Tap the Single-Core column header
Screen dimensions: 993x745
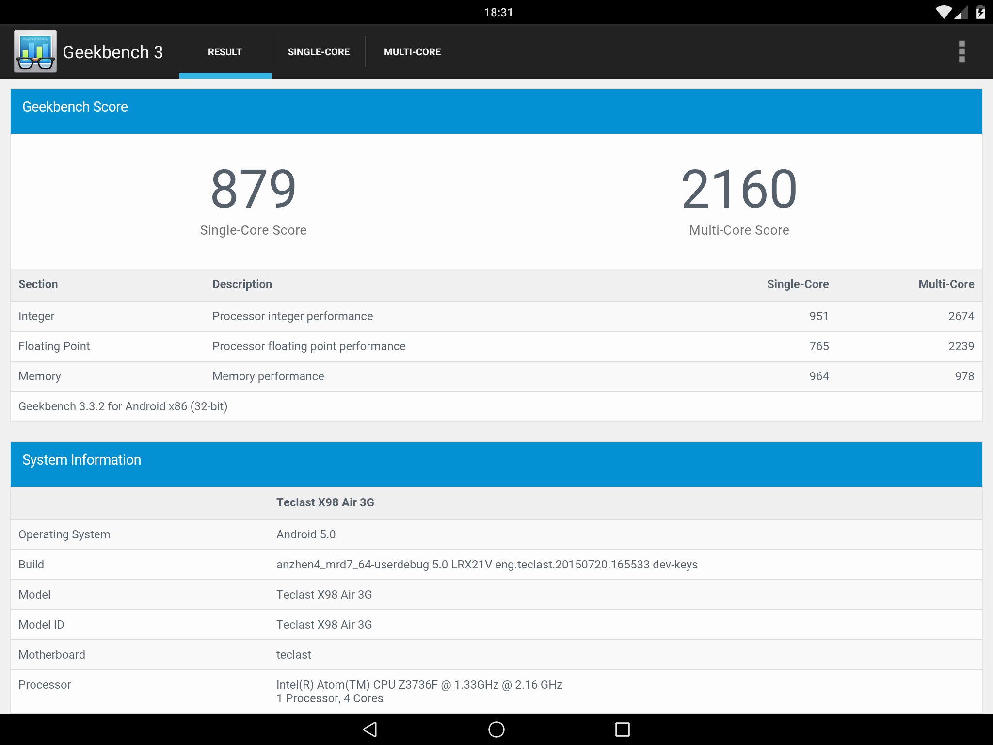798,284
